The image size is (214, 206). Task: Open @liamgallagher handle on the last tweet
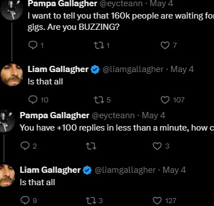click(125, 170)
